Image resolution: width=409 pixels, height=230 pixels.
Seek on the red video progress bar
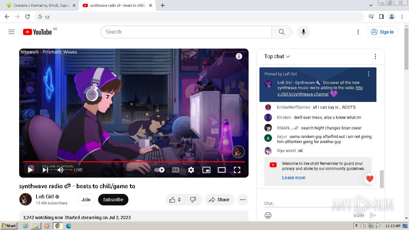pyautogui.click(x=134, y=162)
